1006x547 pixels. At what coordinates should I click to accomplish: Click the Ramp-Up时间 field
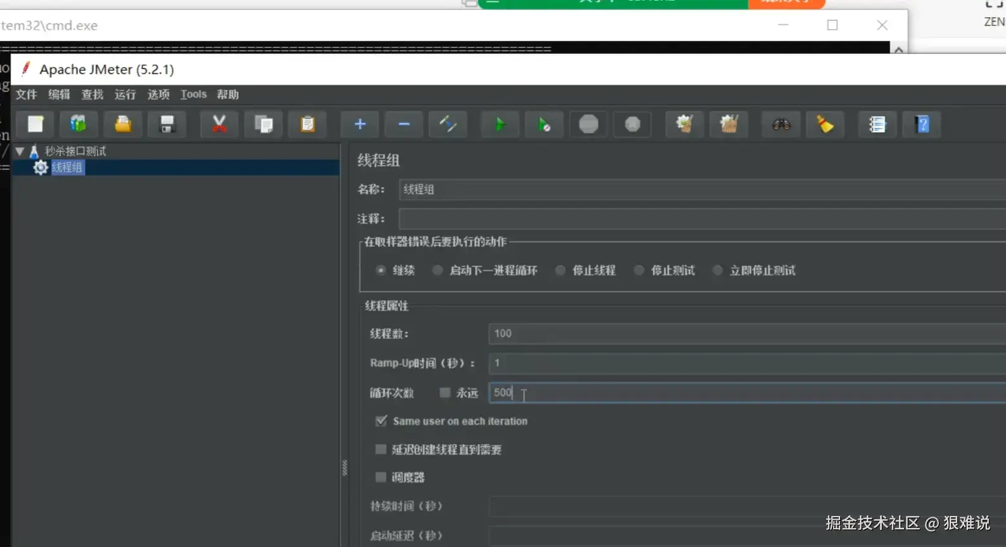747,363
